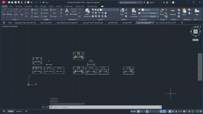The width and height of the screenshot is (203, 114).
Task: Click the Base view tool
Action: pyautogui.click(x=197, y=12)
